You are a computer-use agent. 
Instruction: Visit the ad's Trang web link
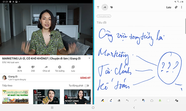pos(22,101)
